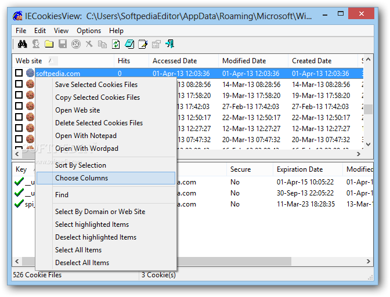
Task: Click cookie icon of 20-Mar-13 07:47:32 row
Action: (x=30, y=139)
